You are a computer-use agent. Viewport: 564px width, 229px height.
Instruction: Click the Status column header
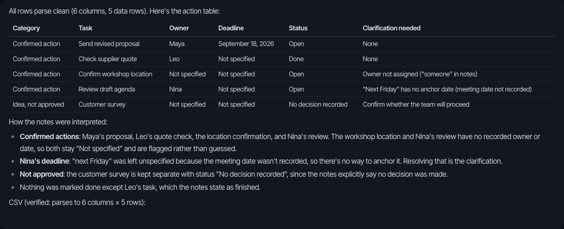point(298,28)
